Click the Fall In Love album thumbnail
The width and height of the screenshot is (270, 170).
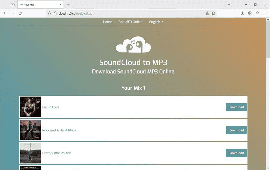30,107
